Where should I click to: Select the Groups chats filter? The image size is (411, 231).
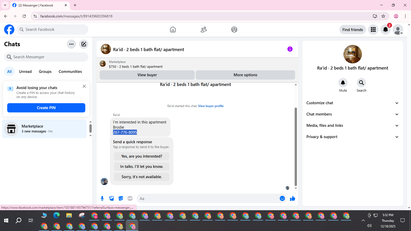[x=45, y=72]
